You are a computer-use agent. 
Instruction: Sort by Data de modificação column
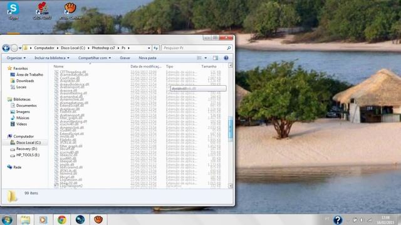146,66
